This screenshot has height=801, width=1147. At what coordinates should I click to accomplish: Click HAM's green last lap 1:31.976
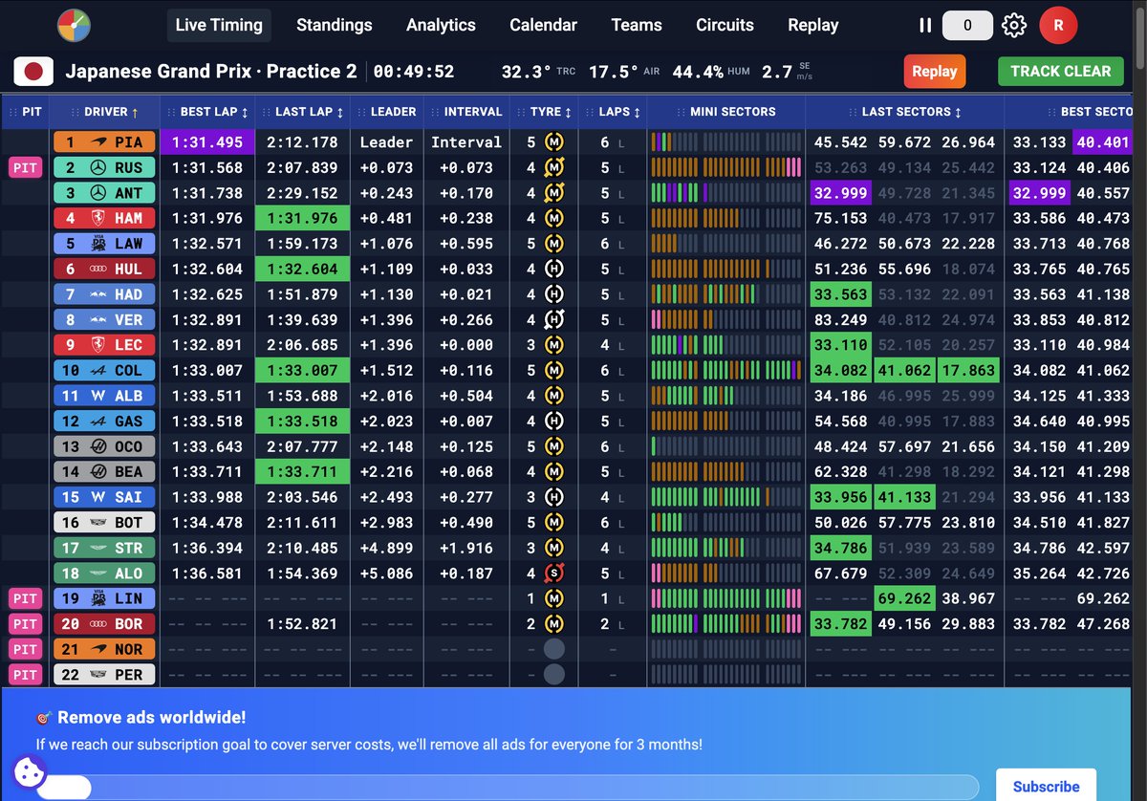tap(303, 219)
